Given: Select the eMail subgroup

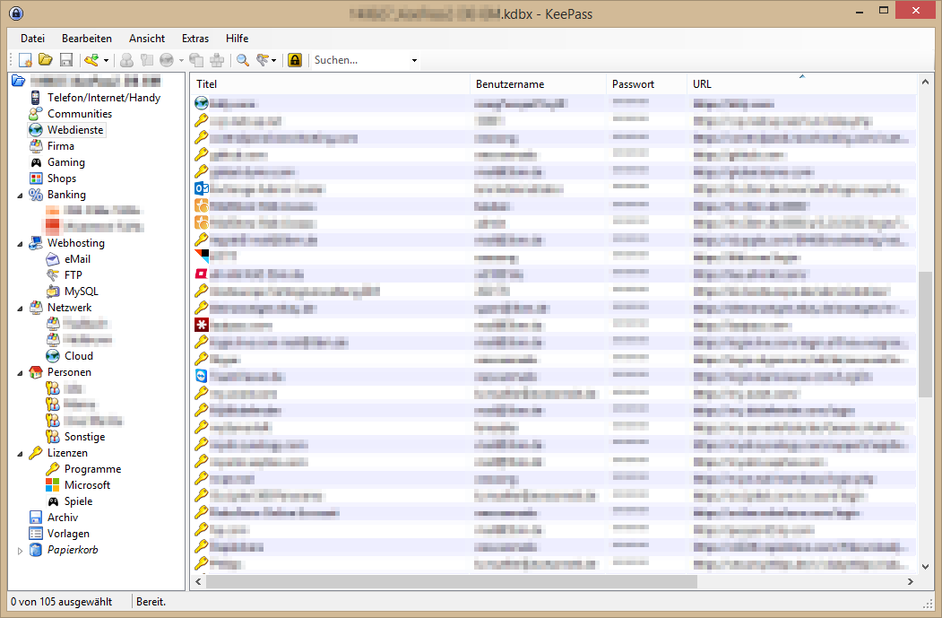Looking at the screenshot, I should tap(77, 259).
